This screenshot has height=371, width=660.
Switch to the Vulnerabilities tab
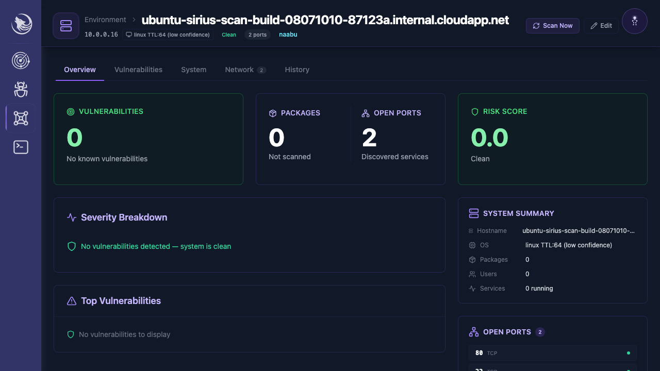point(138,70)
